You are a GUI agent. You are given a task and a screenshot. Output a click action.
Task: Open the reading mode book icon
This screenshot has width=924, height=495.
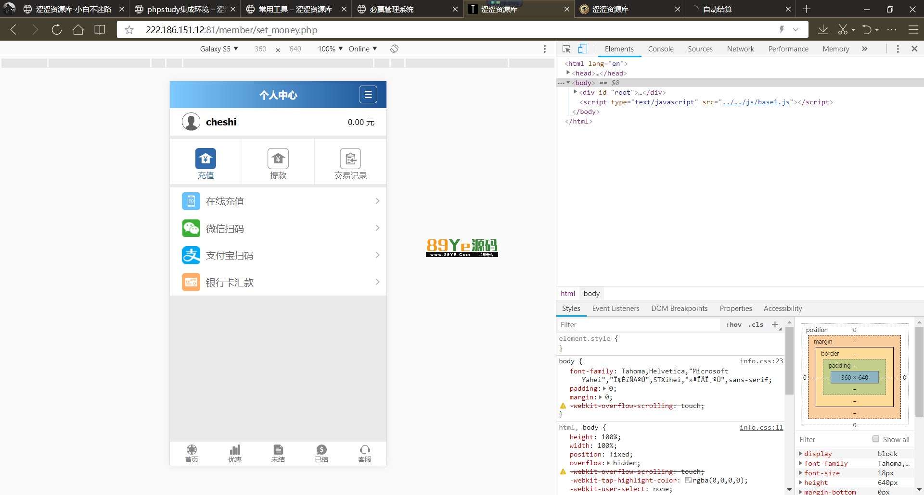tap(100, 30)
